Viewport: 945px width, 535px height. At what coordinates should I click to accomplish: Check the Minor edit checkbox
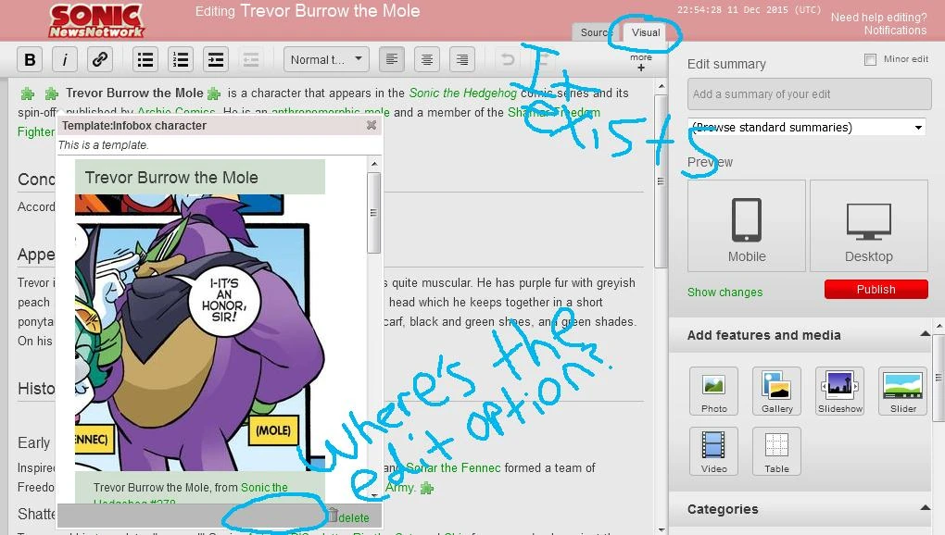[870, 60]
